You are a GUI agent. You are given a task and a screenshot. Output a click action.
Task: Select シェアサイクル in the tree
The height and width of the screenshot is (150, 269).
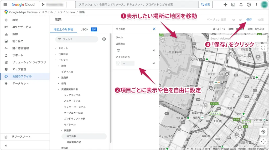point(72,95)
